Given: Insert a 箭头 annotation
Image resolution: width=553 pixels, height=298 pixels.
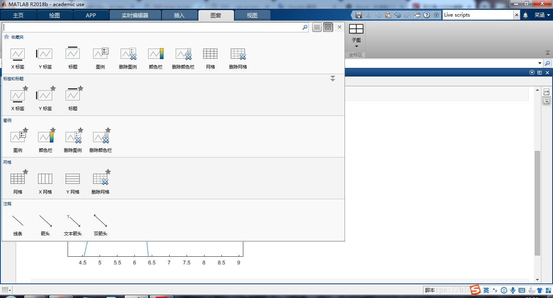Looking at the screenshot, I should 45,225.
